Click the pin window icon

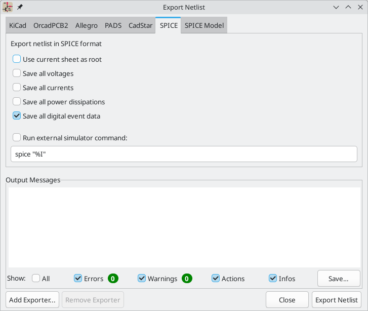[20, 8]
